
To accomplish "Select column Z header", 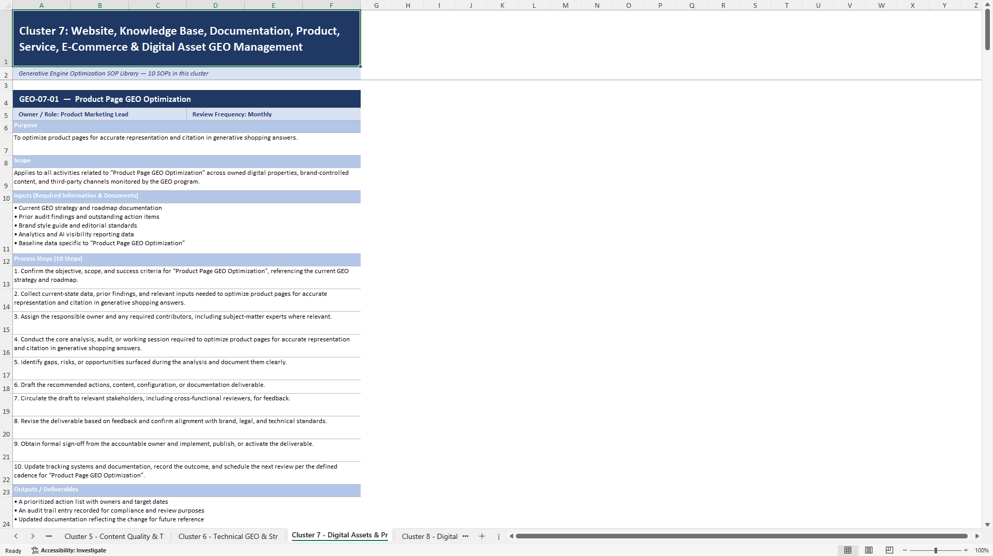I will pyautogui.click(x=975, y=5).
